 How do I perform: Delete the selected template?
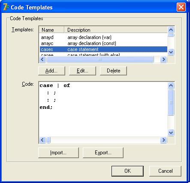113,71
